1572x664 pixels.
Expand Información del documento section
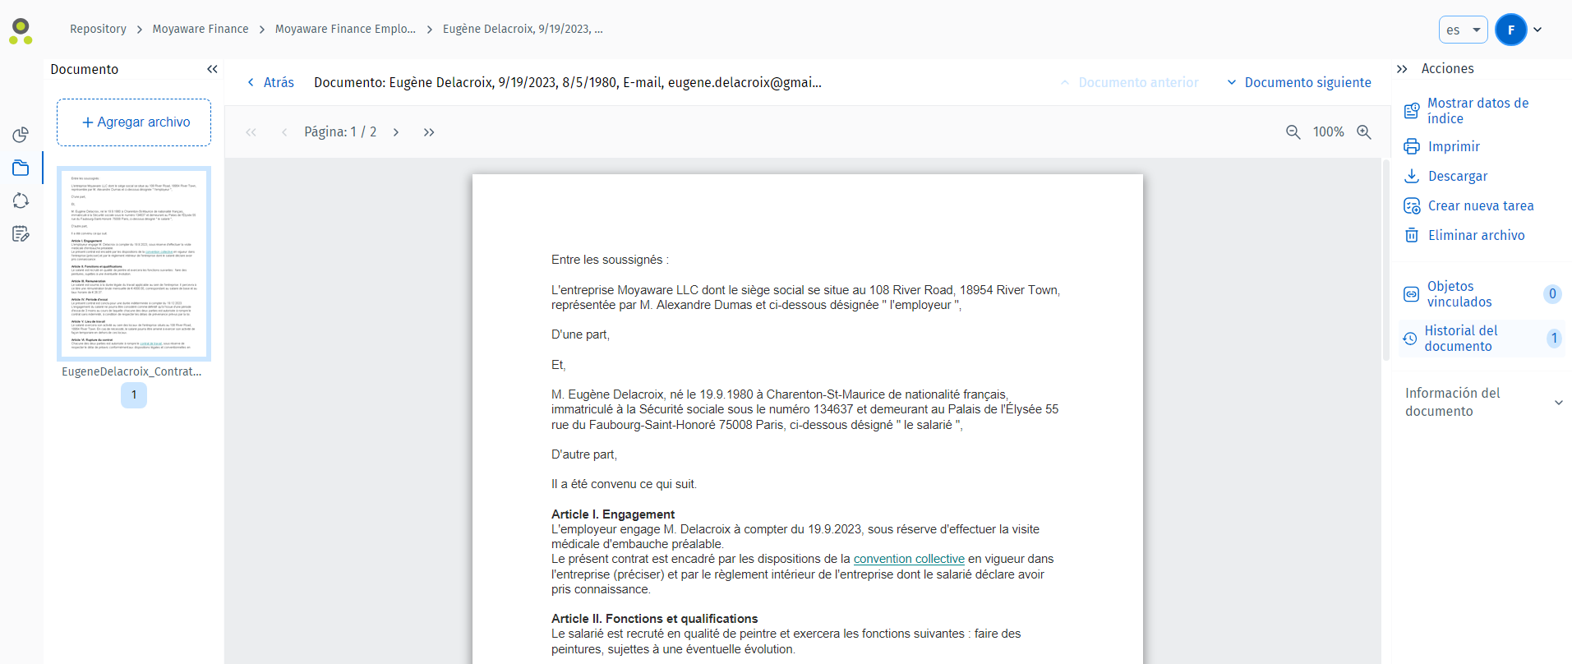pyautogui.click(x=1558, y=403)
